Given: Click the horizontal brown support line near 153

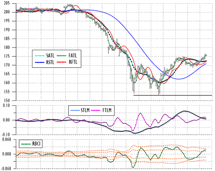Looking at the screenshot, I should [173, 95].
